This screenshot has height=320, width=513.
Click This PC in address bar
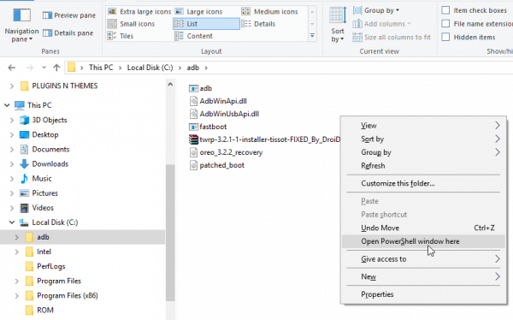point(101,68)
